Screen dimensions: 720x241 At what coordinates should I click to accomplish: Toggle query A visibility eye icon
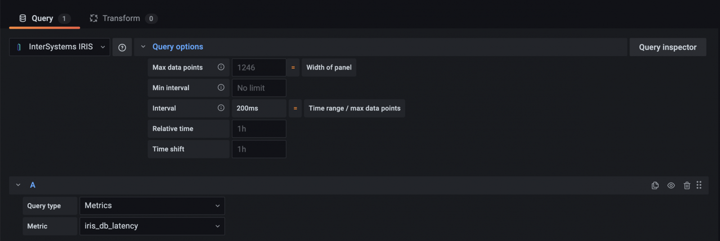(x=671, y=185)
